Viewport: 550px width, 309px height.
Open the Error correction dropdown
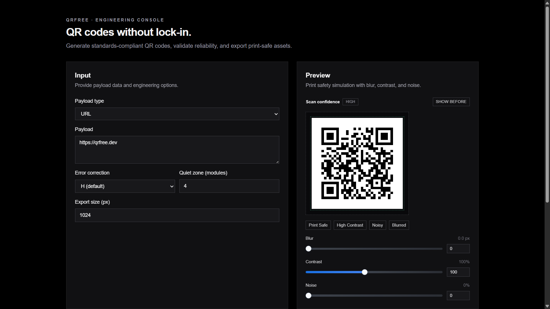[125, 186]
